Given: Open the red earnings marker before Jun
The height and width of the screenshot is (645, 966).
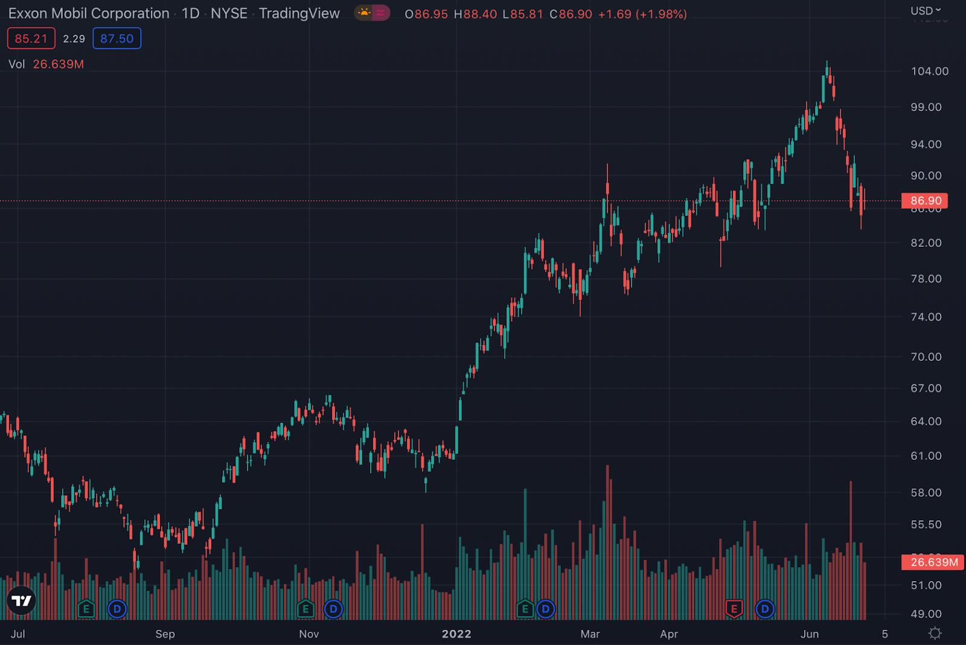Looking at the screenshot, I should pyautogui.click(x=734, y=609).
